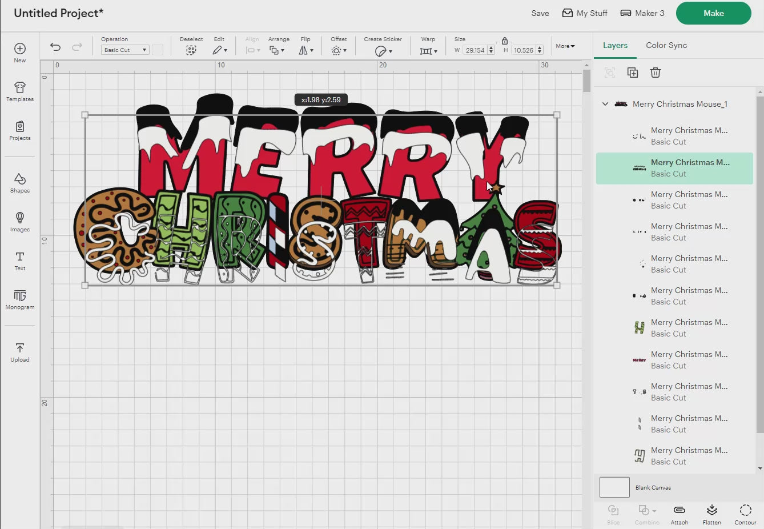Open the Images library
Image resolution: width=764 pixels, height=529 pixels.
(20, 222)
